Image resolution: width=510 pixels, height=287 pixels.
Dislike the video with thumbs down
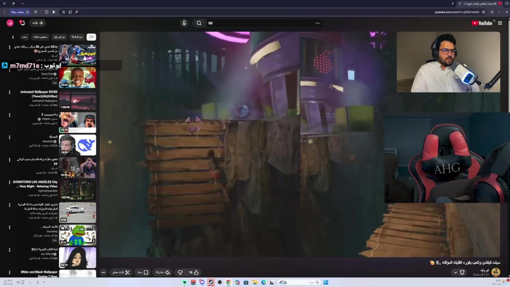coord(180,272)
